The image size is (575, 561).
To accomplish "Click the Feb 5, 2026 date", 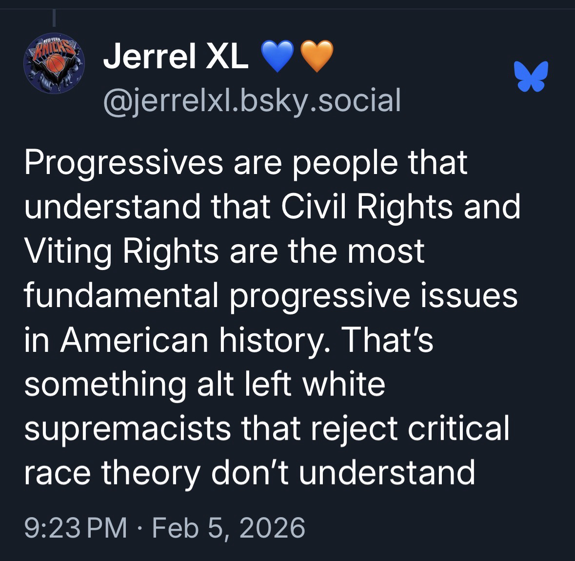I will (x=229, y=527).
